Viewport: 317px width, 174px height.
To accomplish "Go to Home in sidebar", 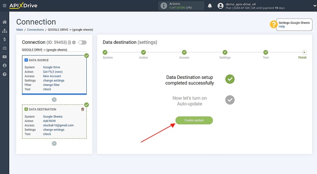I will 4,22.
